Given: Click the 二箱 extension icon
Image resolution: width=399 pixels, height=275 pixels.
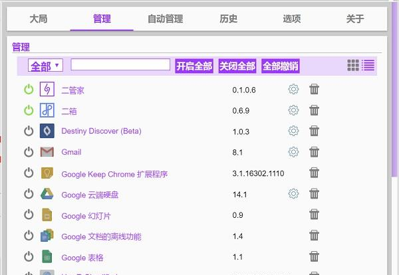Looking at the screenshot, I should coord(47,110).
